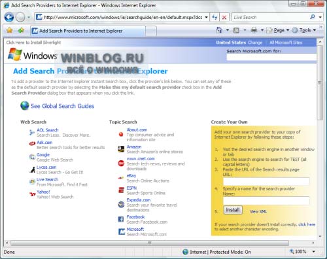Open the search provider options dropdown

click(x=320, y=17)
